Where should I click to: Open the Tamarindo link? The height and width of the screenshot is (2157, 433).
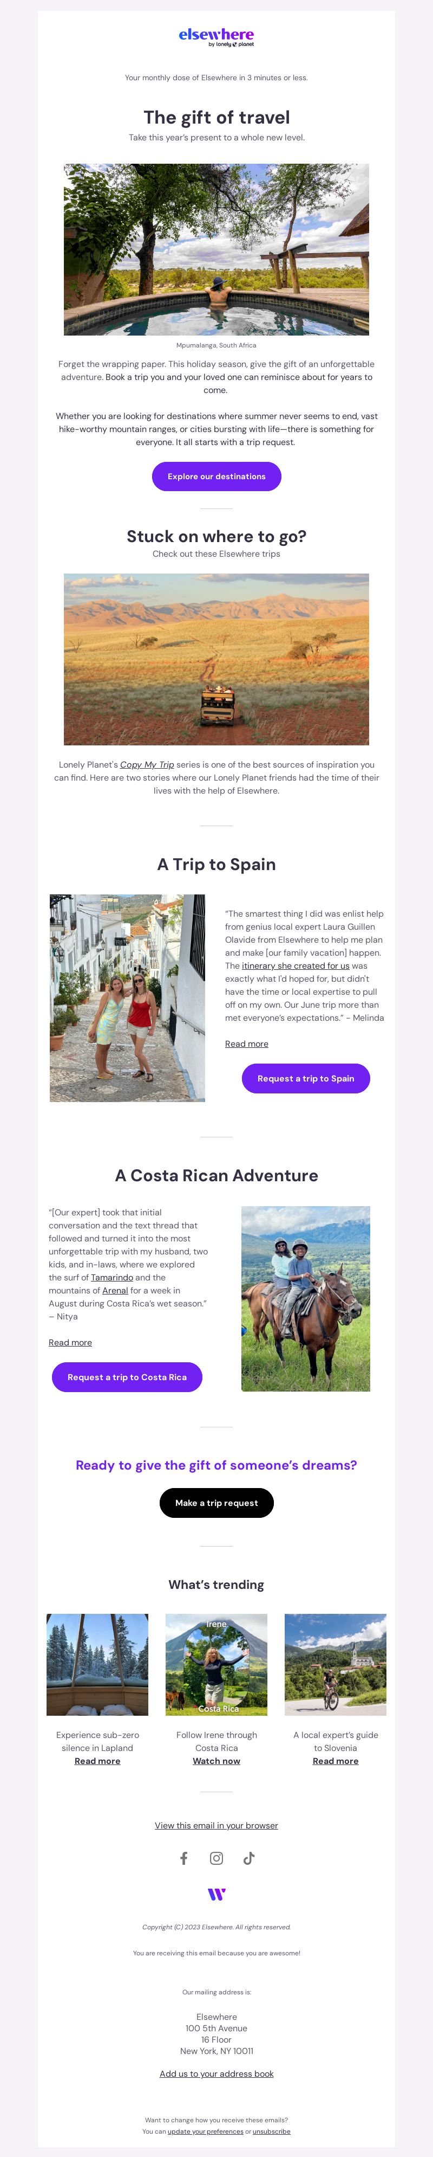click(112, 1278)
